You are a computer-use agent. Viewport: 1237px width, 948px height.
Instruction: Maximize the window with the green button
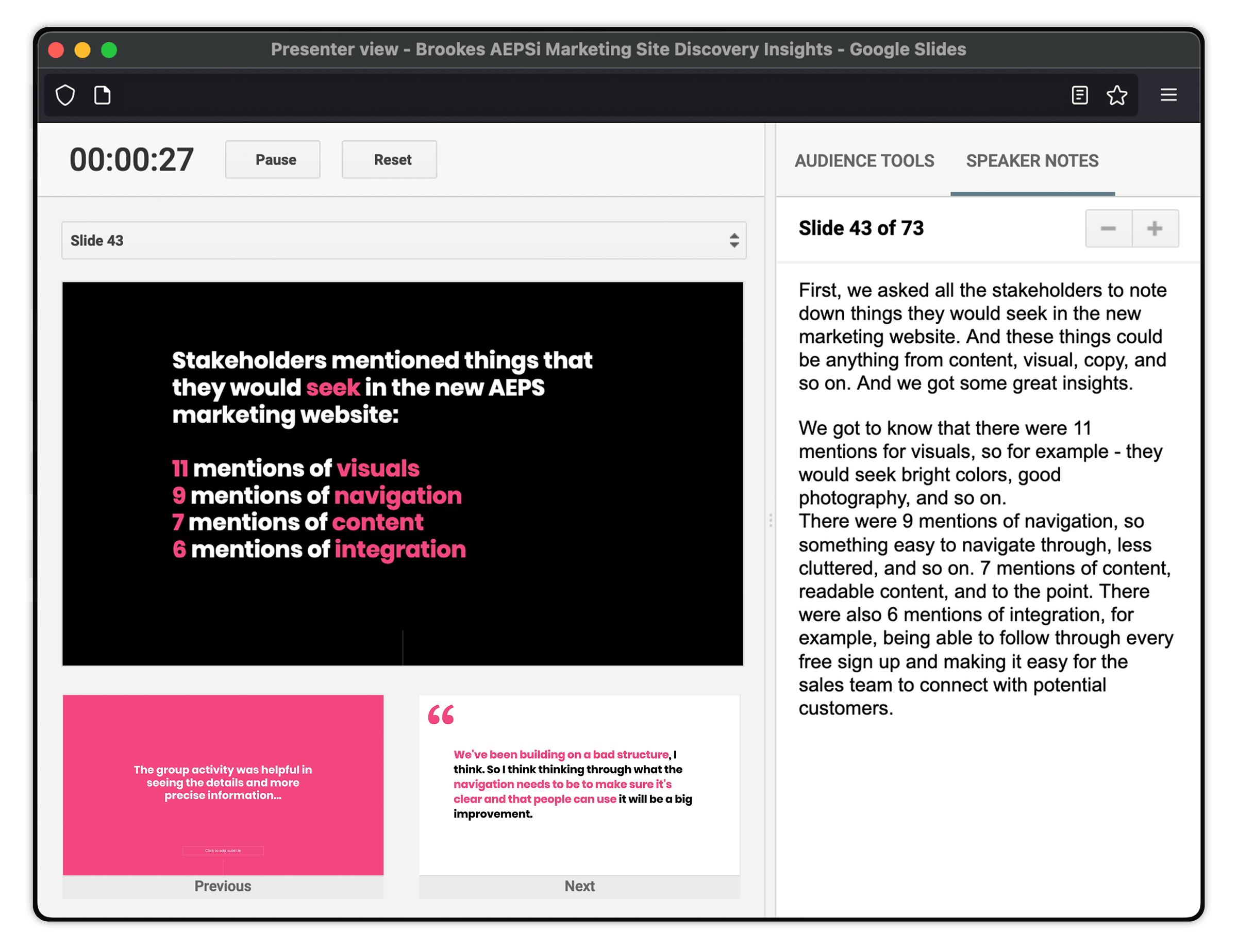[x=109, y=50]
